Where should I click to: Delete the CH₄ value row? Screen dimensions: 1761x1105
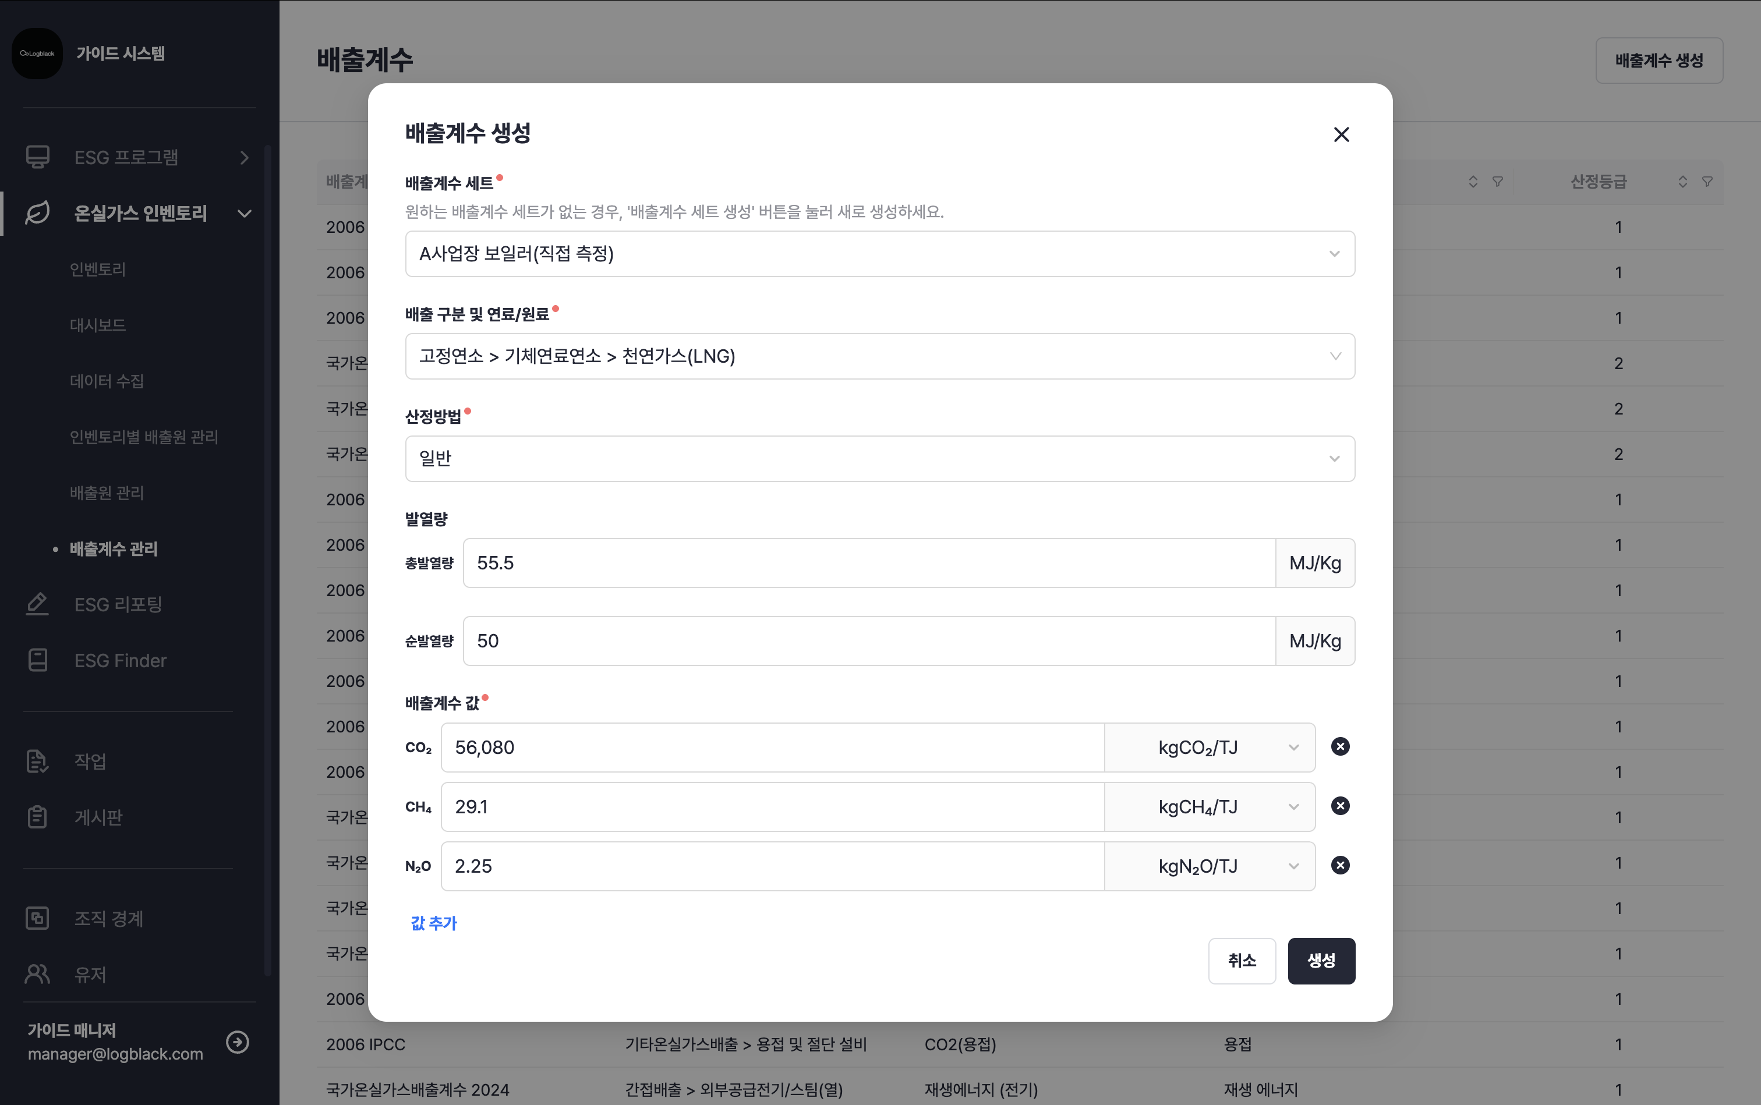pos(1340,805)
